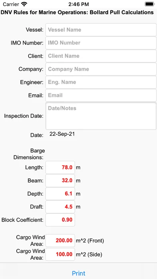Tap the 2:46 PM status clock
Image resolution: width=157 pixels, height=279 pixels.
pyautogui.click(x=78, y=4)
